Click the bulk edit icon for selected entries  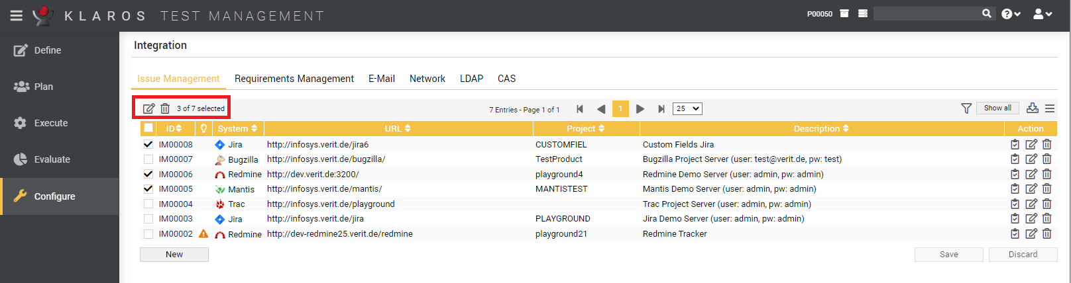point(148,108)
